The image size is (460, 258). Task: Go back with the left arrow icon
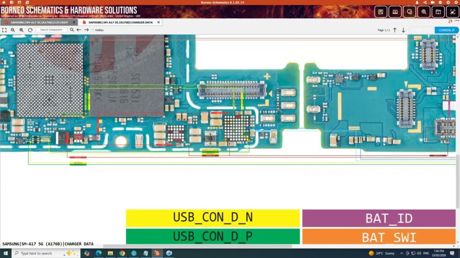tap(79, 30)
